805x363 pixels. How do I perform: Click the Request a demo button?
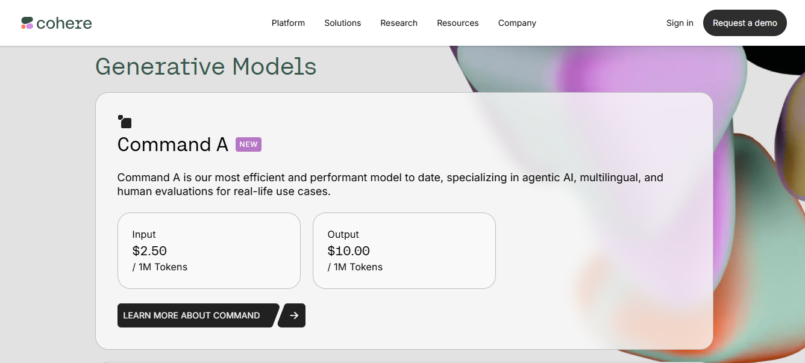tap(745, 23)
